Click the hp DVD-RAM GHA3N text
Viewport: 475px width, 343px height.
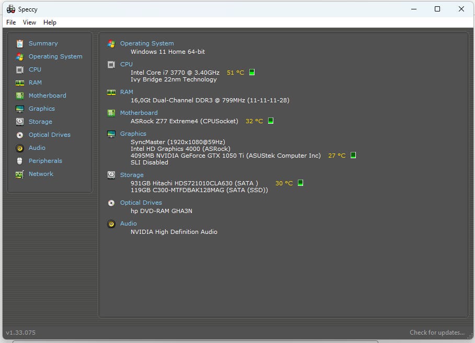click(x=161, y=211)
